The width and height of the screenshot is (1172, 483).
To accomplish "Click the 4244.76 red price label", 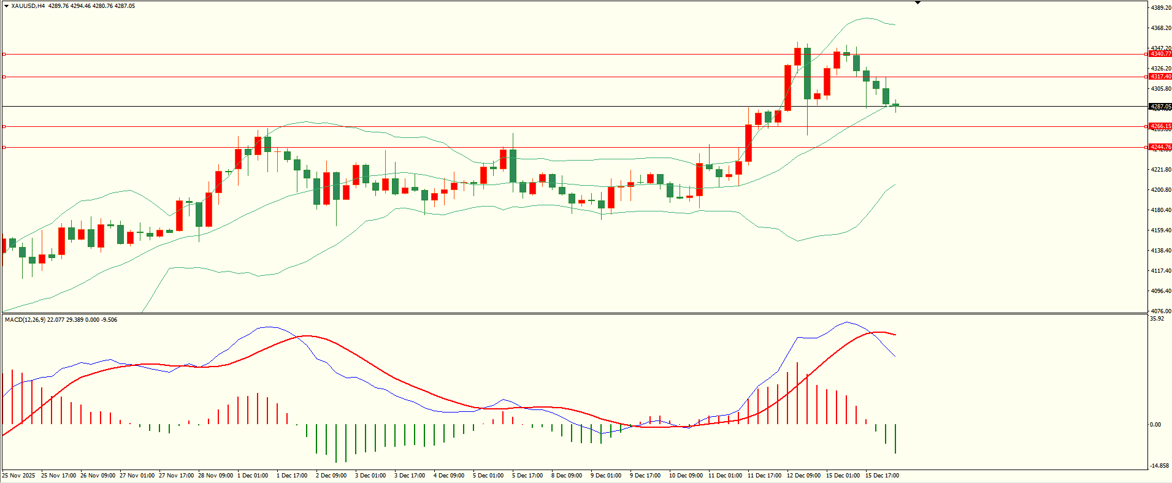I will (1160, 147).
